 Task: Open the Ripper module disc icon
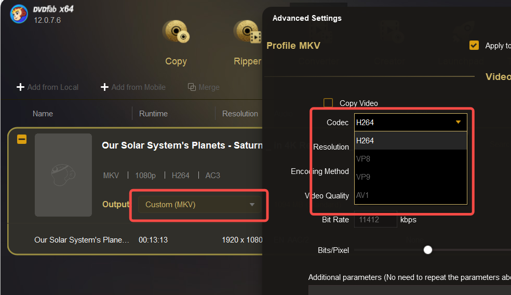[247, 32]
